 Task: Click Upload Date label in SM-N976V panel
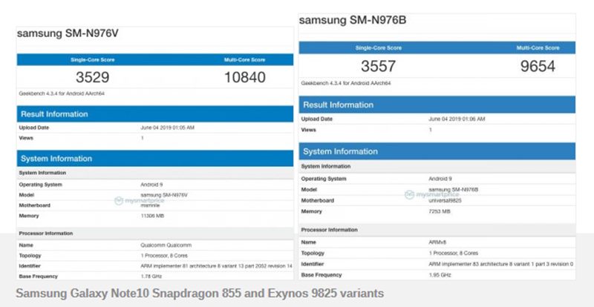pos(34,128)
